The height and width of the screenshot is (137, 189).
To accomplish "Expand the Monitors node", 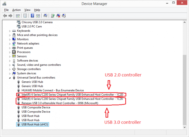I will pyautogui.click(x=10, y=39).
